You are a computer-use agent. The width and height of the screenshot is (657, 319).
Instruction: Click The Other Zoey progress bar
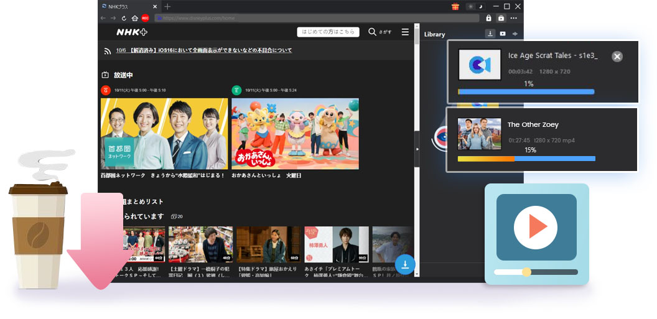(526, 159)
